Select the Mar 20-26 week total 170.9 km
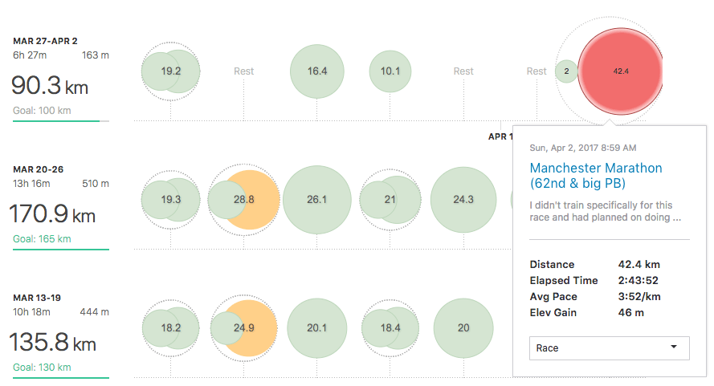The height and width of the screenshot is (386, 714). tap(52, 214)
